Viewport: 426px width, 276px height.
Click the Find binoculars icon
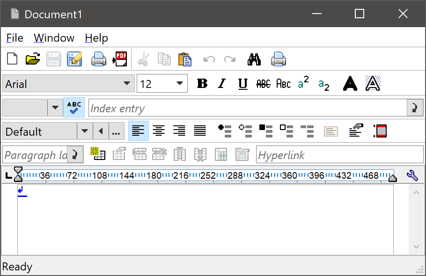coord(254,59)
